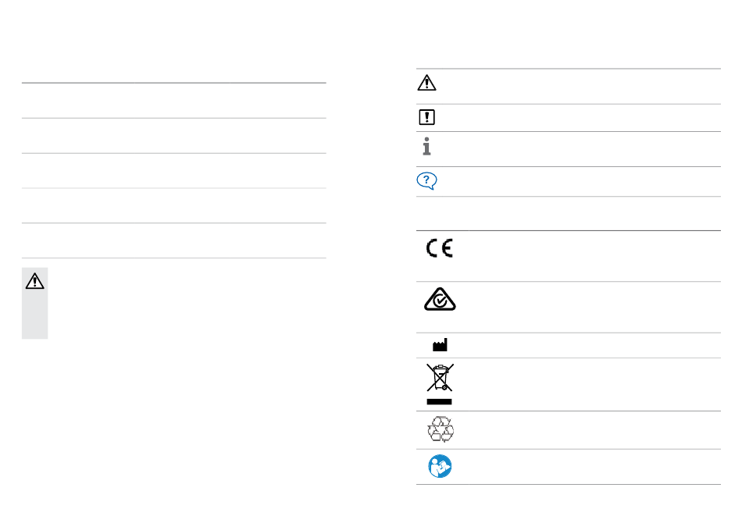
Task: Select the second empty row of the left table
Action: (x=173, y=136)
